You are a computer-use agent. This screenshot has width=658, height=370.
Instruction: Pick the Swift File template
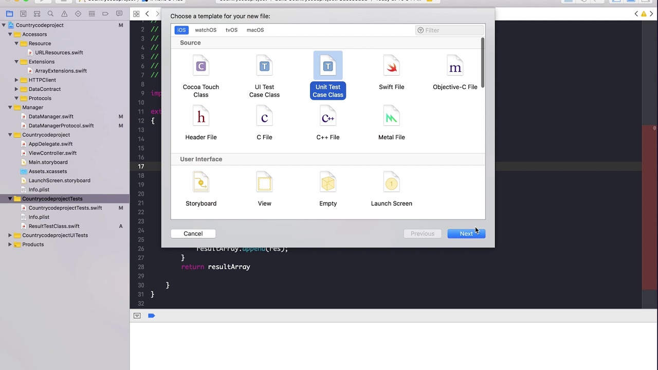tap(391, 72)
